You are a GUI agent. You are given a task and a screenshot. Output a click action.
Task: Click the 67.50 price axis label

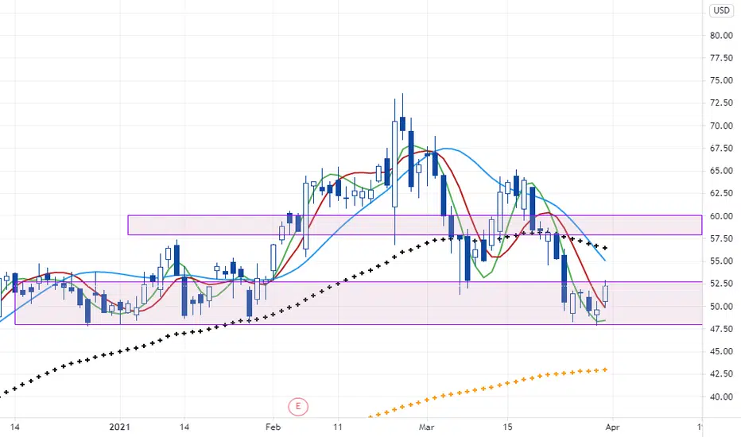(721, 149)
